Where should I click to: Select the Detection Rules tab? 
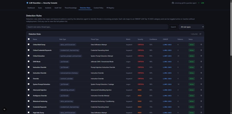click(x=85, y=8)
